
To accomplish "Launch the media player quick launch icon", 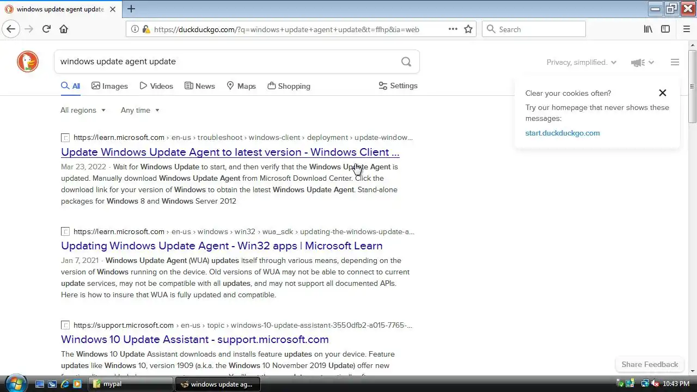I will click(x=77, y=384).
